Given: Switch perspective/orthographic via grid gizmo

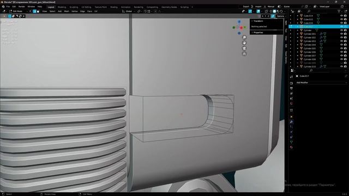Looking at the screenshot, I should [244, 54].
